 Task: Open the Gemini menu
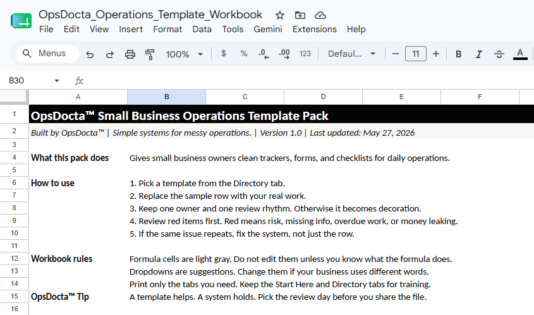click(x=268, y=29)
